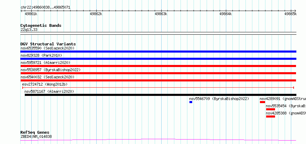Select the nsv6540032 (Sedlazeck2020) red bar
This screenshot has width=306, height=144.
coord(158,80)
